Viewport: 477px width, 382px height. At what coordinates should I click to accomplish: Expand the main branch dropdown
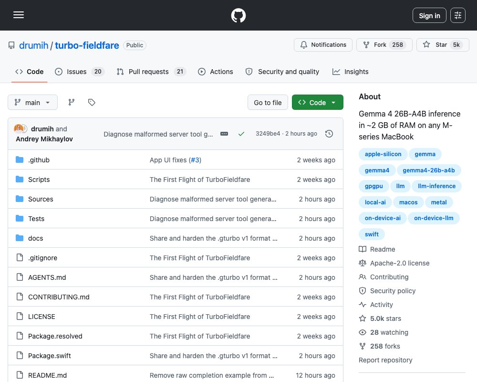pyautogui.click(x=32, y=102)
